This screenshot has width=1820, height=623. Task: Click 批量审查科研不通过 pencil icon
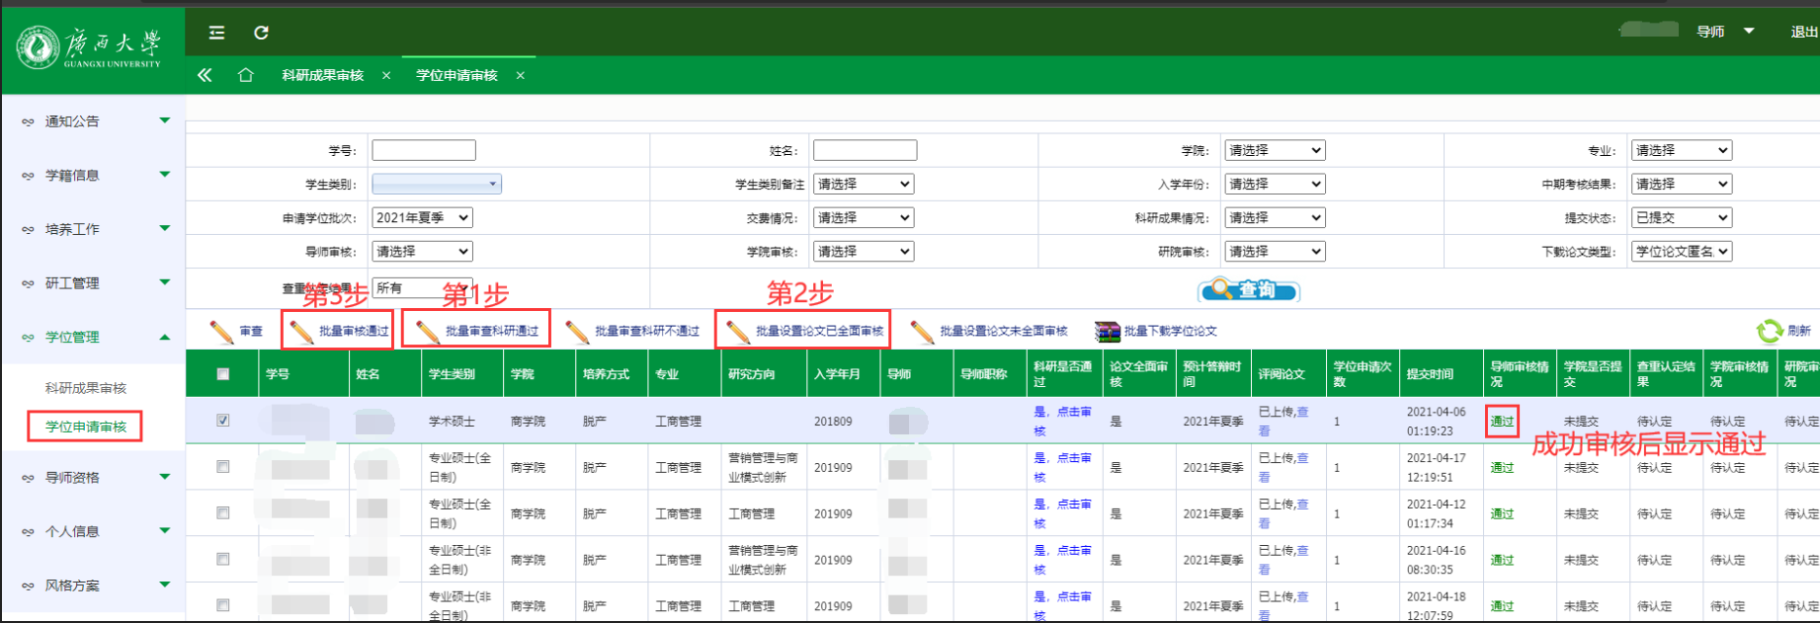(578, 332)
